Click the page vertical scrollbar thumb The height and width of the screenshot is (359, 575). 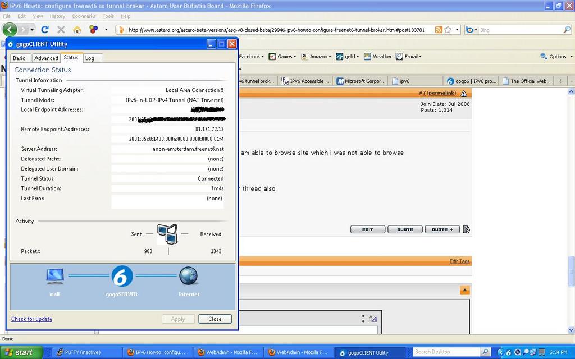click(x=571, y=272)
